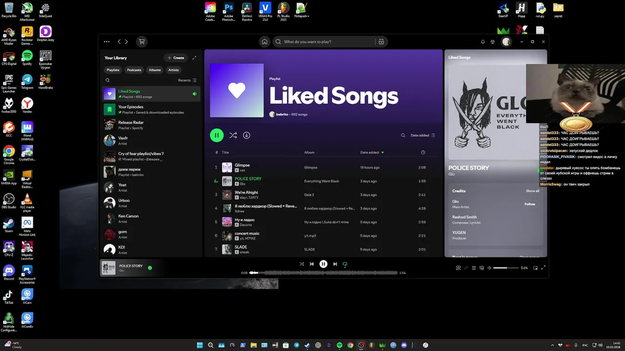Viewport: 625px width, 351px height.
Task: Open the Queue icon
Action: 474,268
